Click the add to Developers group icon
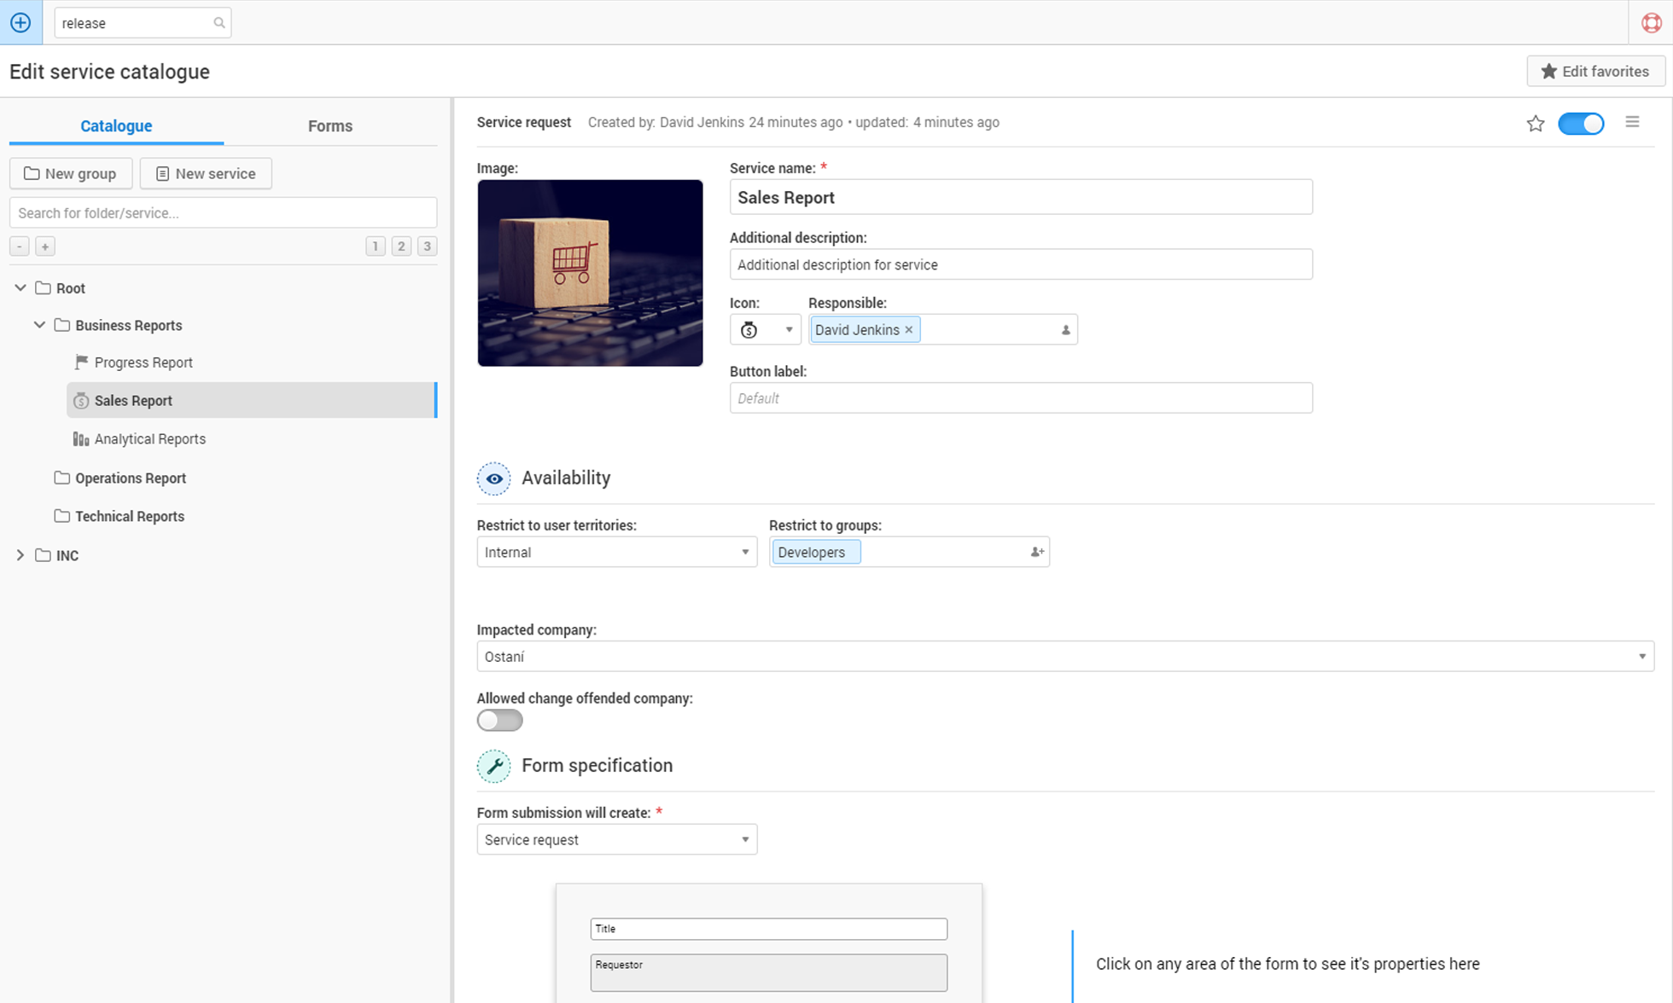The width and height of the screenshot is (1673, 1003). [x=1037, y=552]
